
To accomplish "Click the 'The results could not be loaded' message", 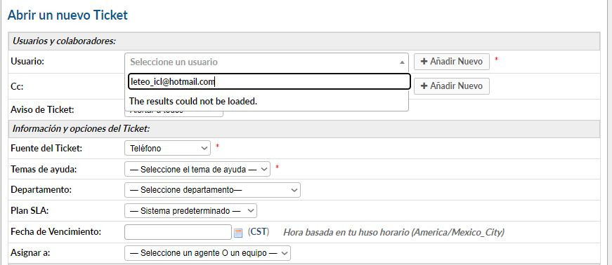I will pyautogui.click(x=193, y=102).
